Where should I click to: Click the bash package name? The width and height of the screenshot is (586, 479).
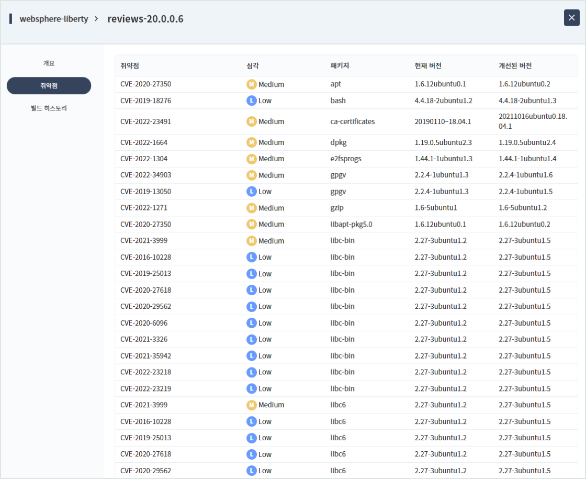point(338,101)
